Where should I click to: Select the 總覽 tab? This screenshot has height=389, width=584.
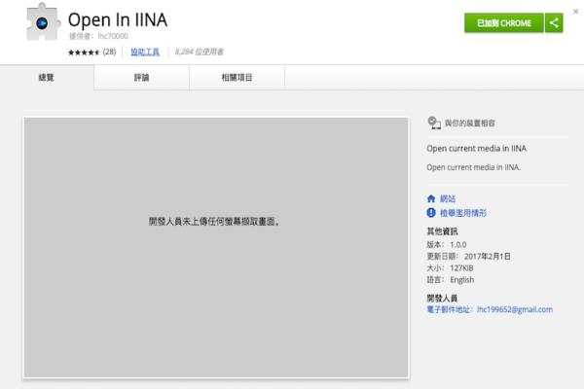47,78
